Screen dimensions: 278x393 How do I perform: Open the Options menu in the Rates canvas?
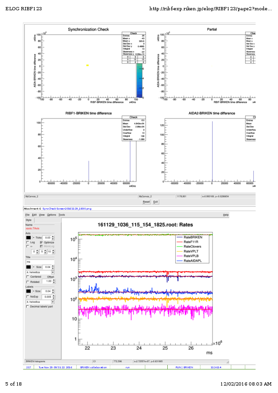point(52,215)
